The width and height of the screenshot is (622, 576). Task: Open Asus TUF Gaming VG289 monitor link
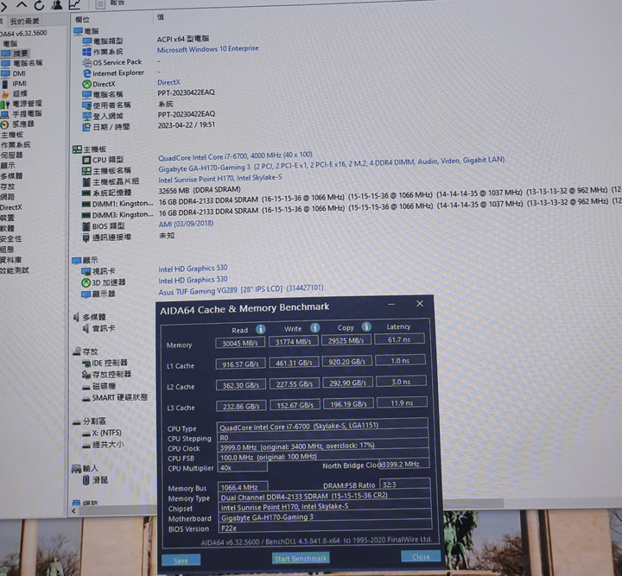point(241,290)
